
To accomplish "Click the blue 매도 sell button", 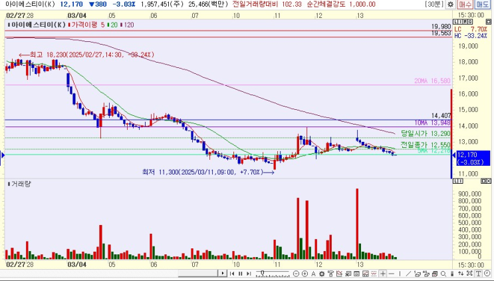I will [x=482, y=5].
